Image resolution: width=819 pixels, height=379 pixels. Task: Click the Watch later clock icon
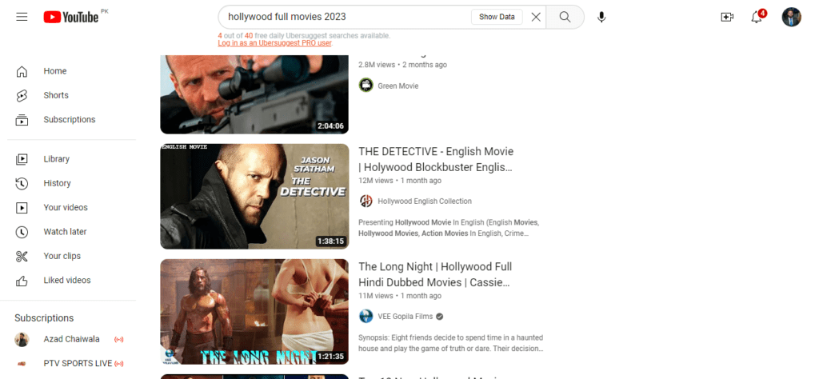tap(22, 232)
